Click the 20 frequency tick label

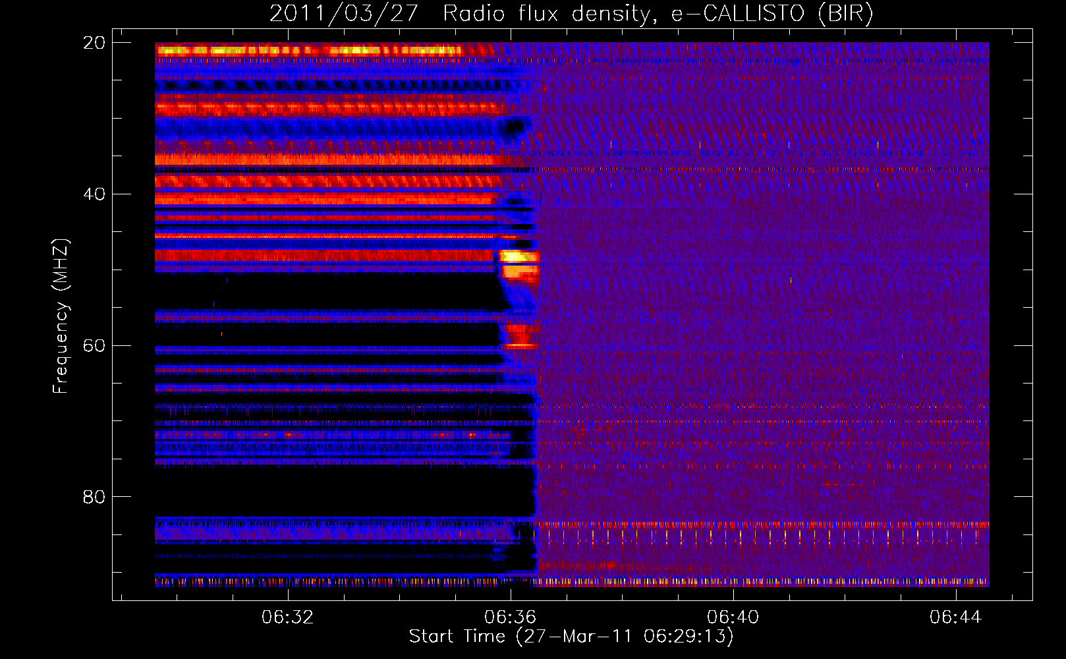tap(94, 43)
